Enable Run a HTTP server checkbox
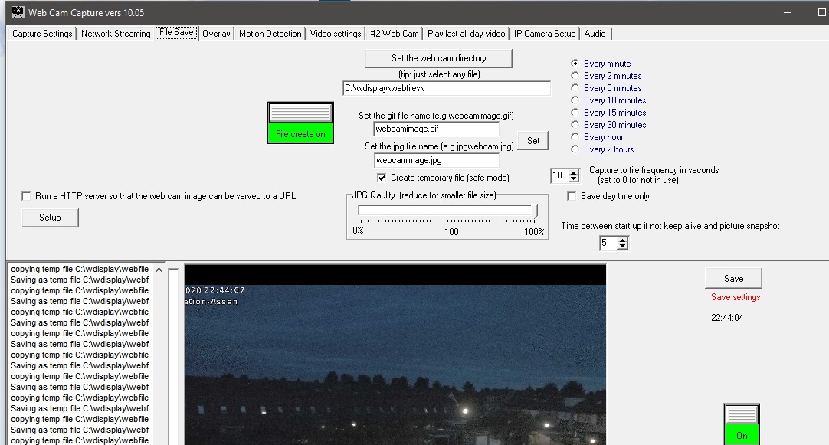Screen dimensions: 829x445 [27, 196]
